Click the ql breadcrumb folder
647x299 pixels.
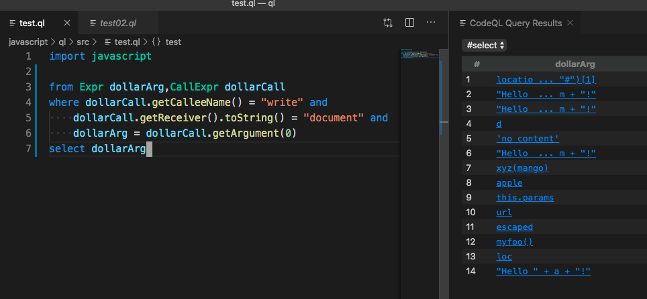click(62, 42)
